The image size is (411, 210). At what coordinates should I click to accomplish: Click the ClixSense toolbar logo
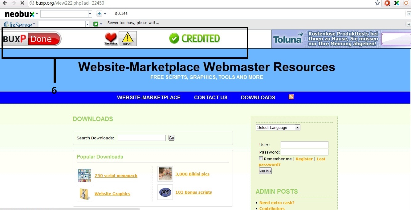tap(18, 24)
